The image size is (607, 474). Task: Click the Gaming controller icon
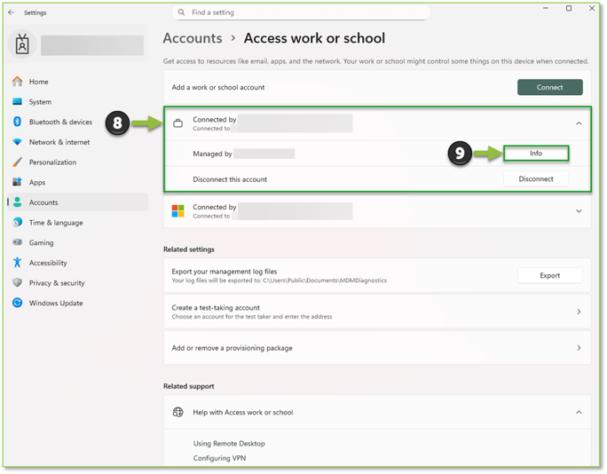tap(17, 242)
